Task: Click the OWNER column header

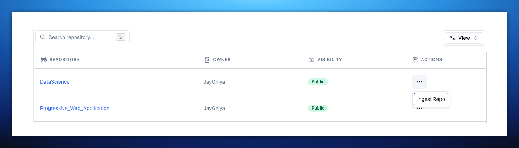Action: click(222, 59)
